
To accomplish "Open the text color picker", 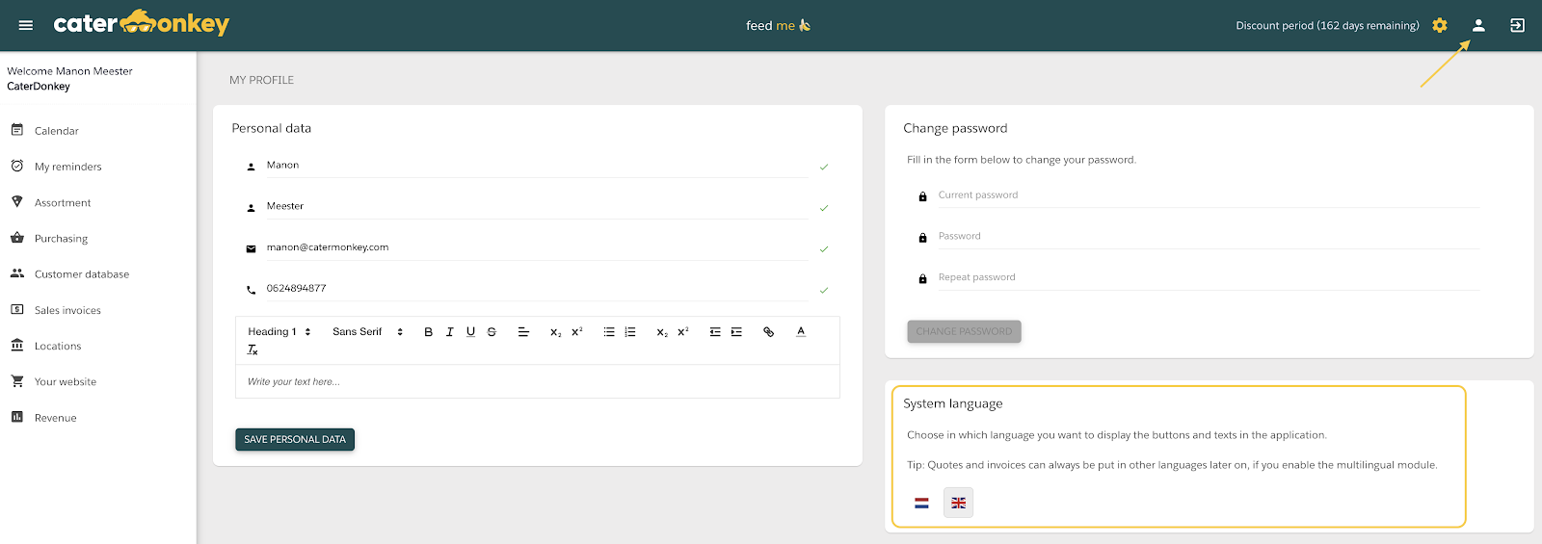I will pos(800,332).
